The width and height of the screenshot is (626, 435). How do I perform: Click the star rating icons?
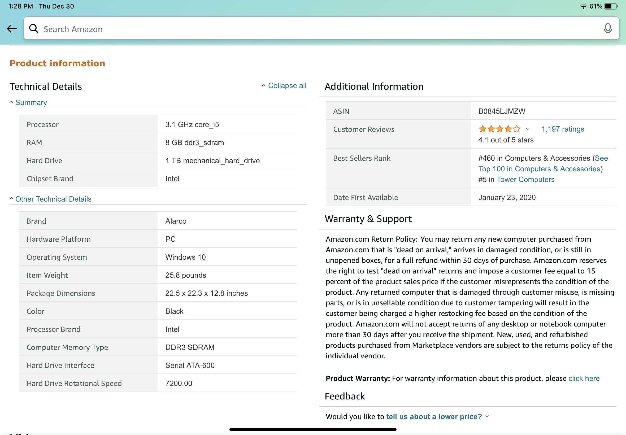[x=499, y=129]
